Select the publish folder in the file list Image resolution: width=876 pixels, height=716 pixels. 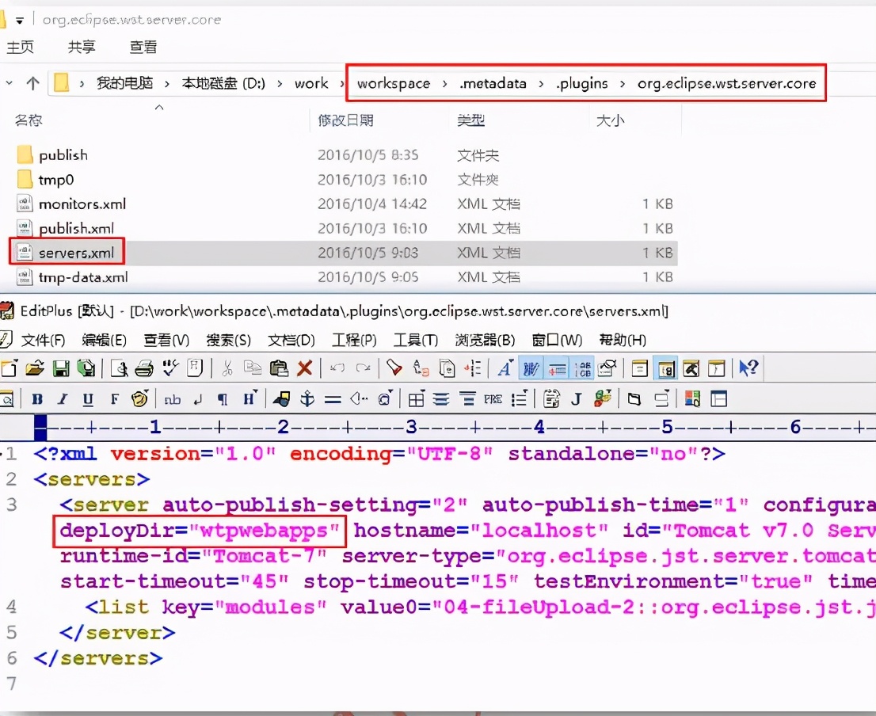62,154
